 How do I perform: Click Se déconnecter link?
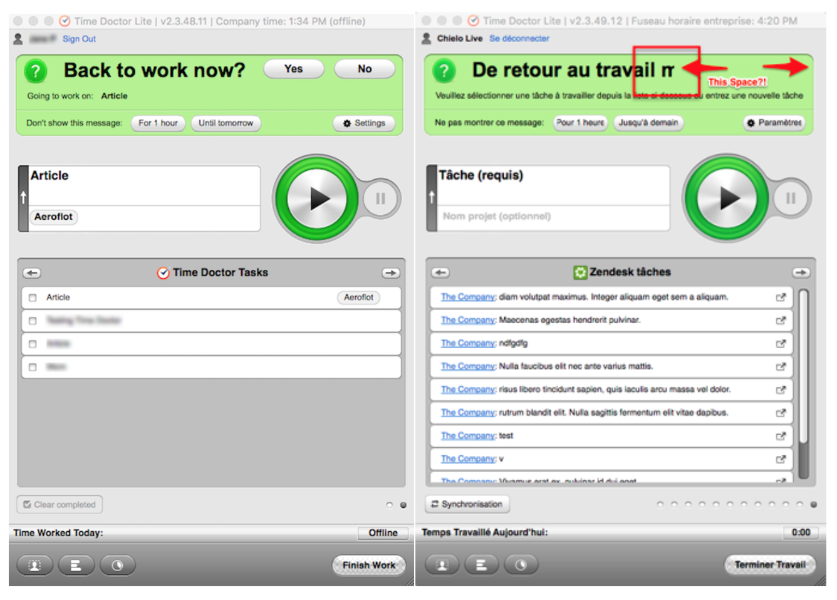click(x=519, y=38)
